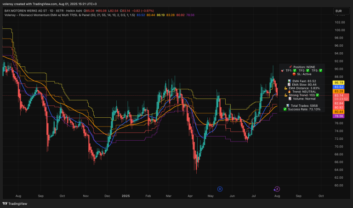Click the purple 78.56 price axis tag
The width and height of the screenshot is (353, 208).
point(338,116)
